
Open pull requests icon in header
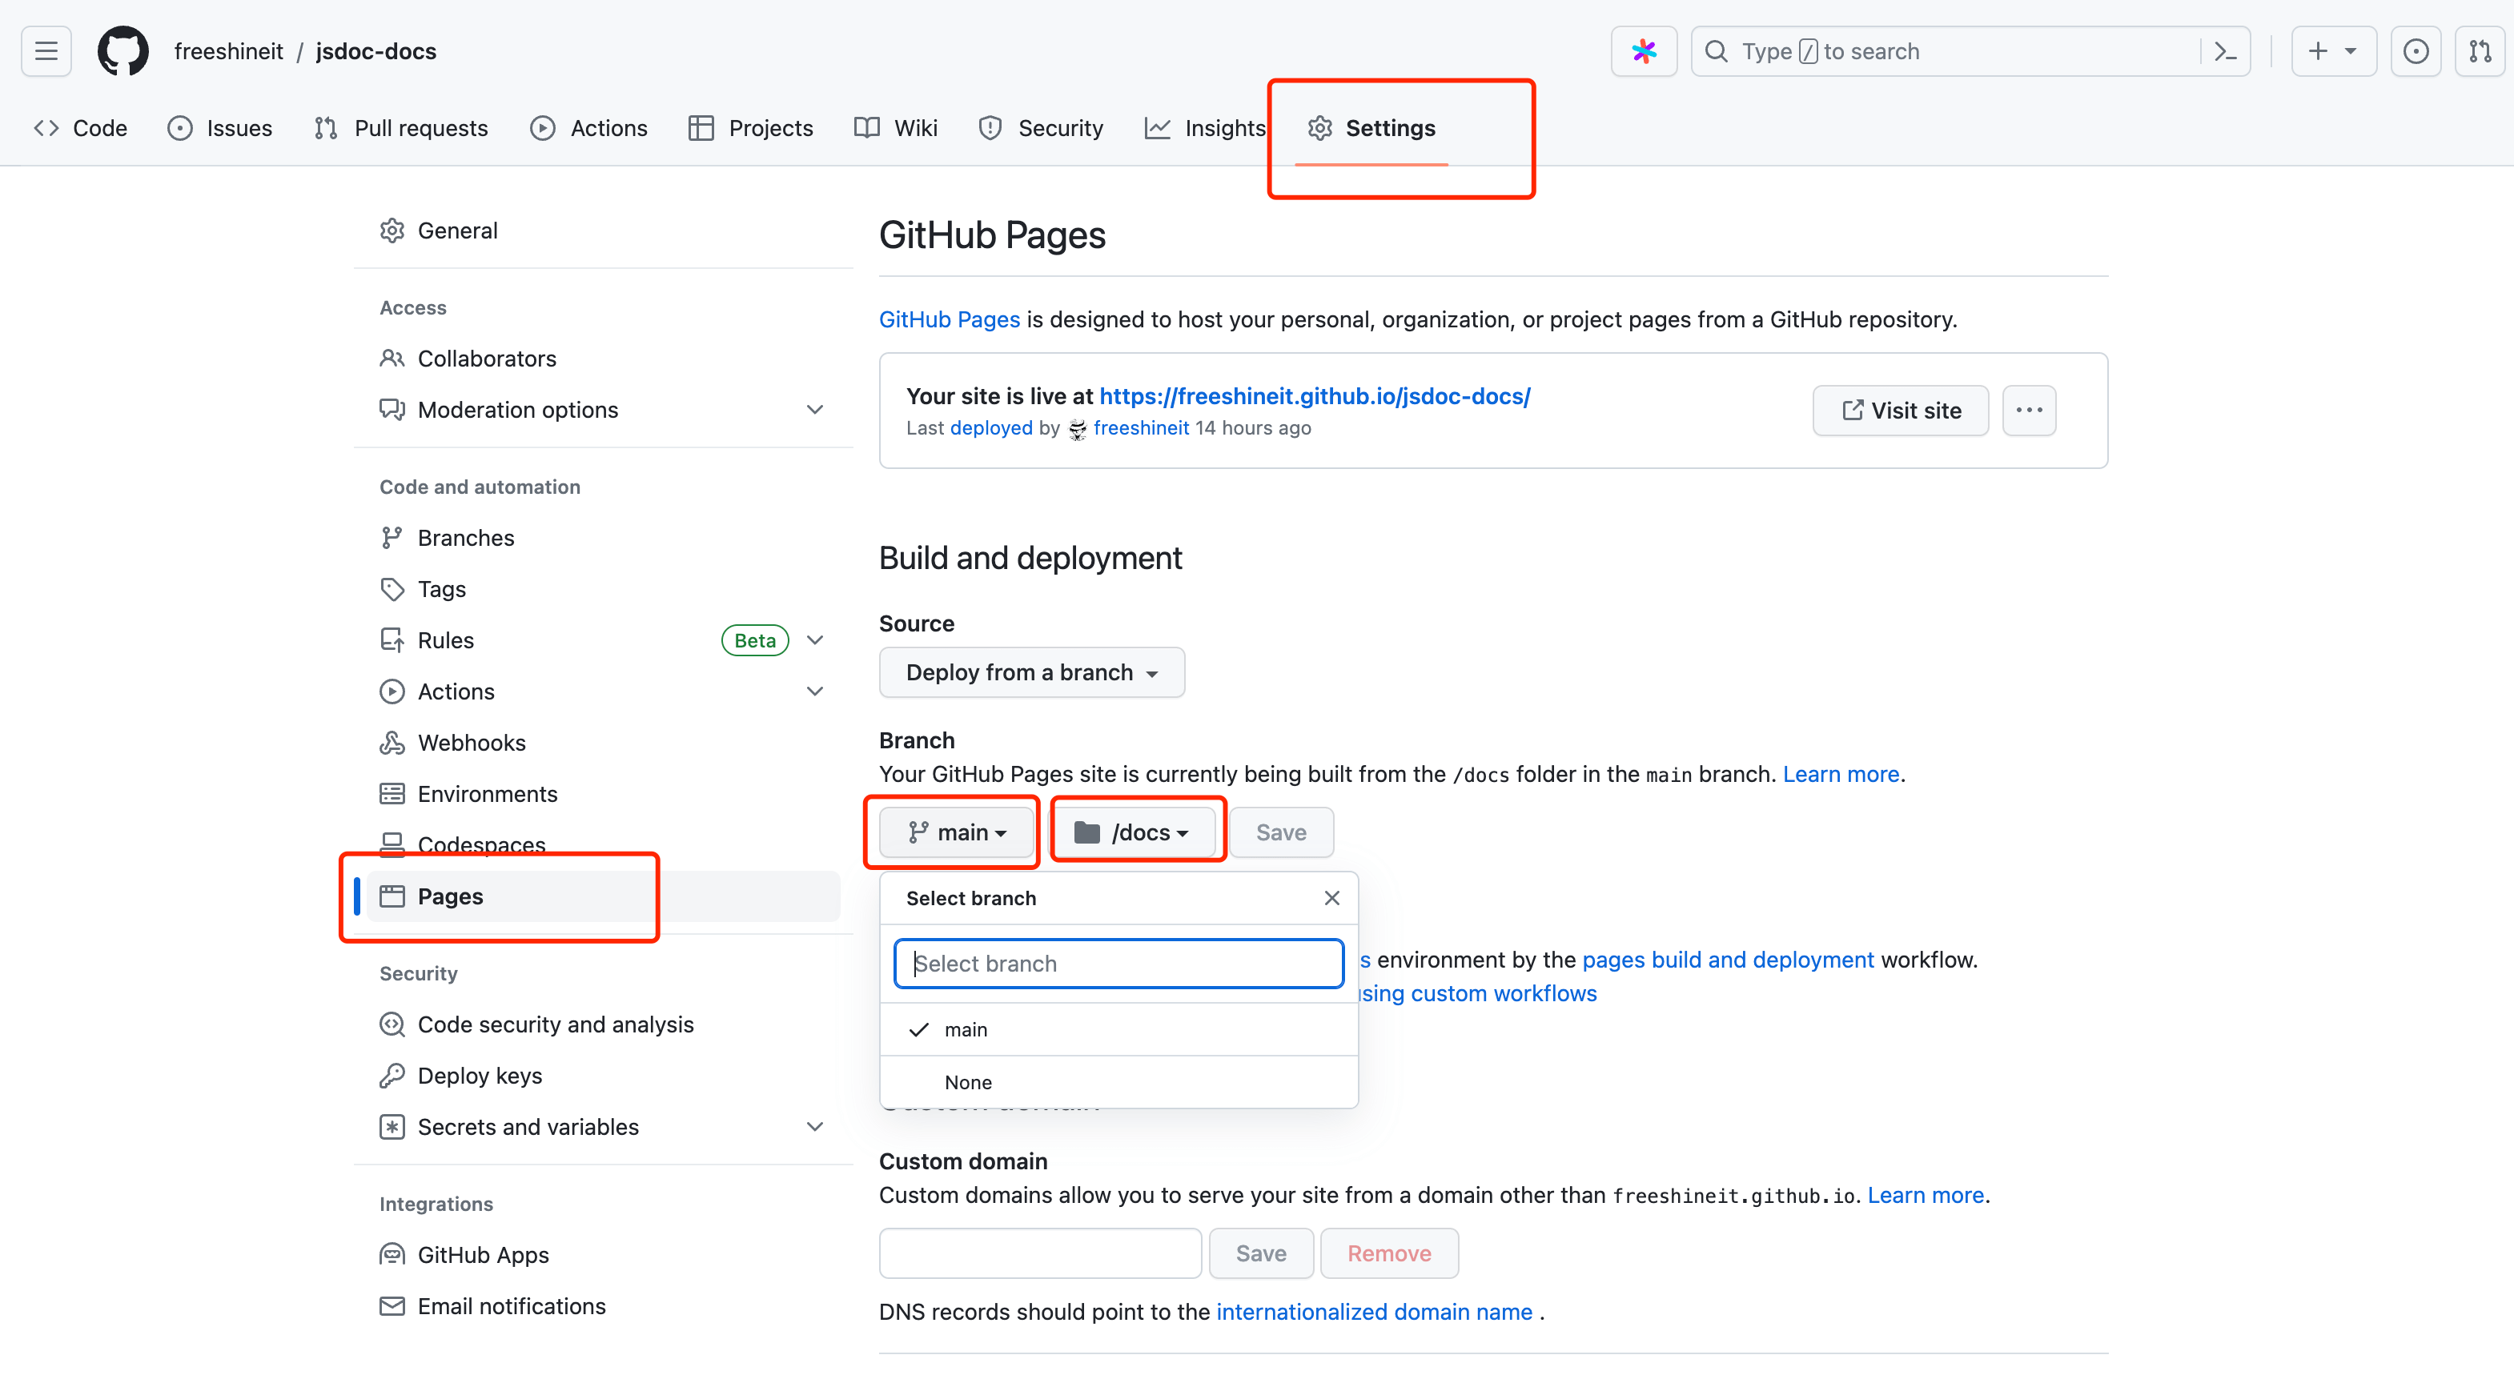click(2480, 50)
